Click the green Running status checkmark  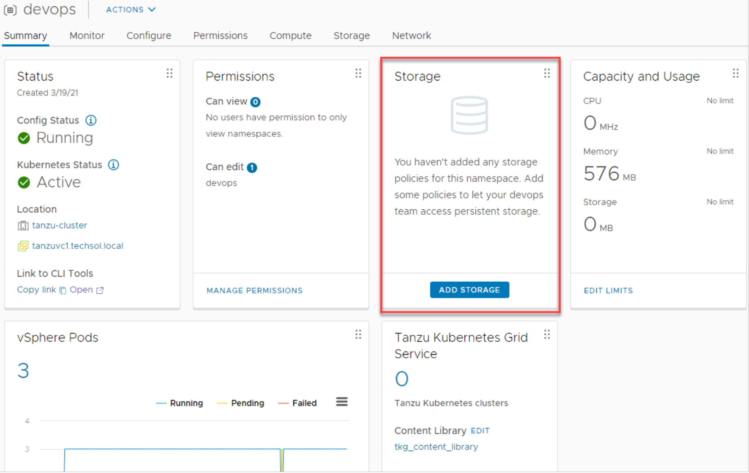24,138
